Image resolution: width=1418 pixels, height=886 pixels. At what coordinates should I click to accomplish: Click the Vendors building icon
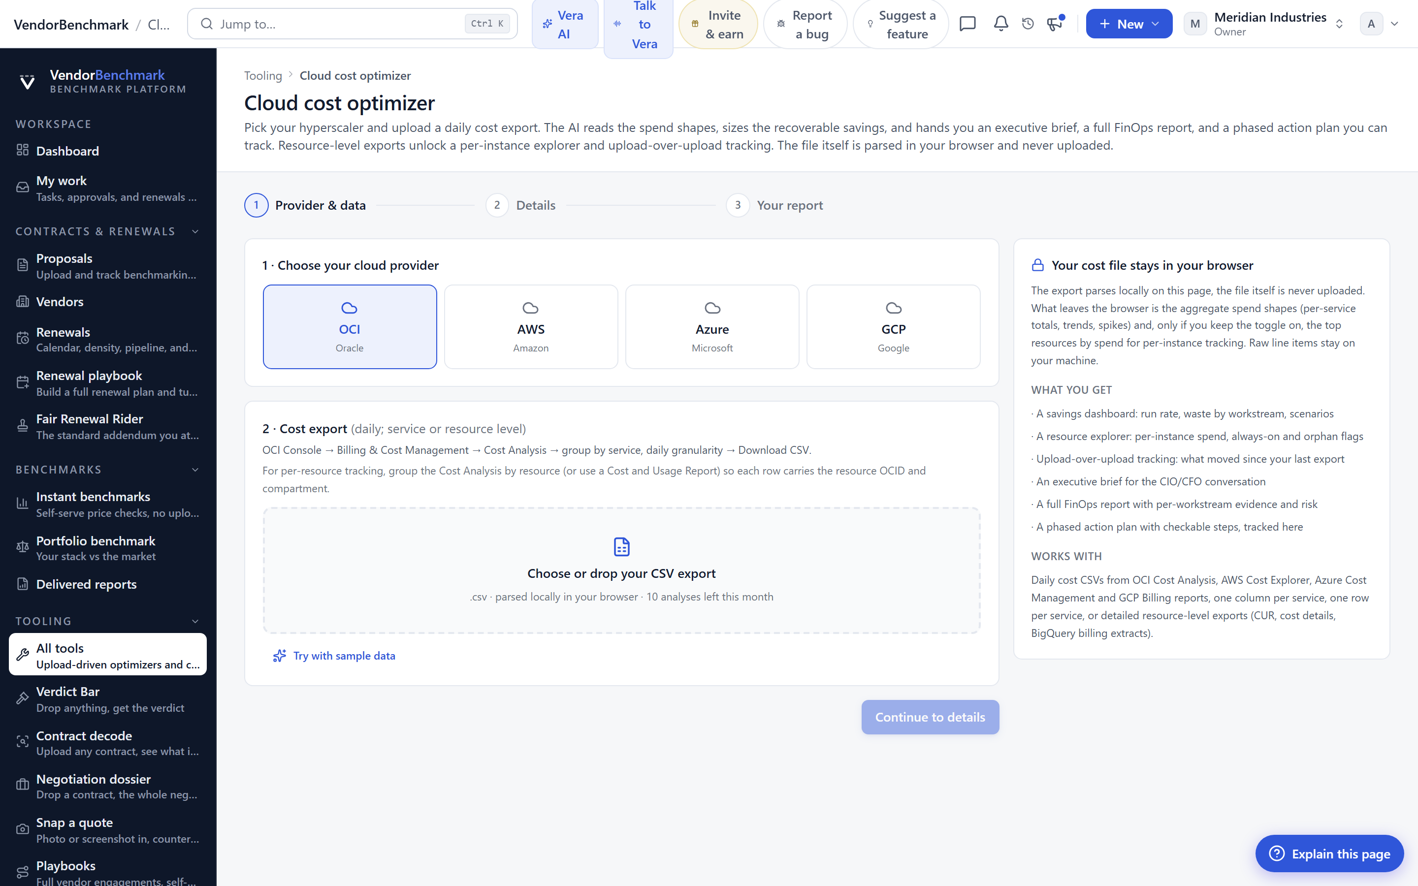(x=22, y=302)
